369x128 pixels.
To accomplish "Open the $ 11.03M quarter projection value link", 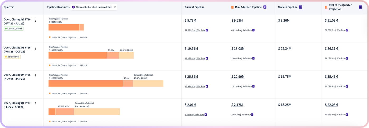I will tap(331, 20).
